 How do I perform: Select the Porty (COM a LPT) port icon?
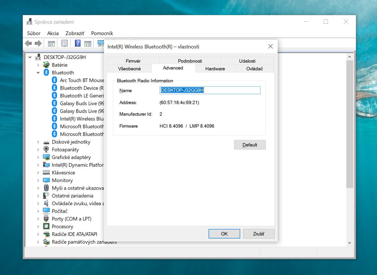point(46,219)
